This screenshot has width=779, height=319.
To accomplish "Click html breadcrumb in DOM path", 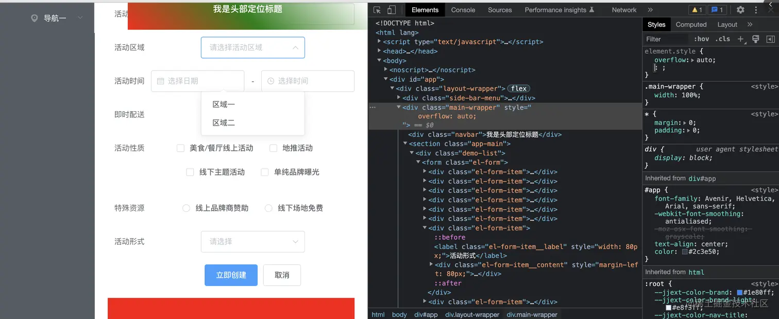I will coord(378,314).
